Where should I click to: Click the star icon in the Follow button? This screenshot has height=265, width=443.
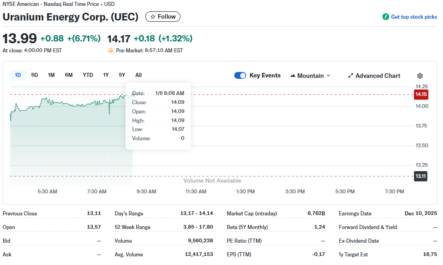(153, 17)
